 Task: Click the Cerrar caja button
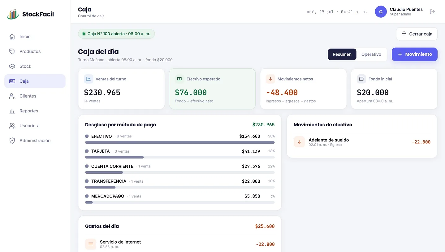tap(417, 34)
